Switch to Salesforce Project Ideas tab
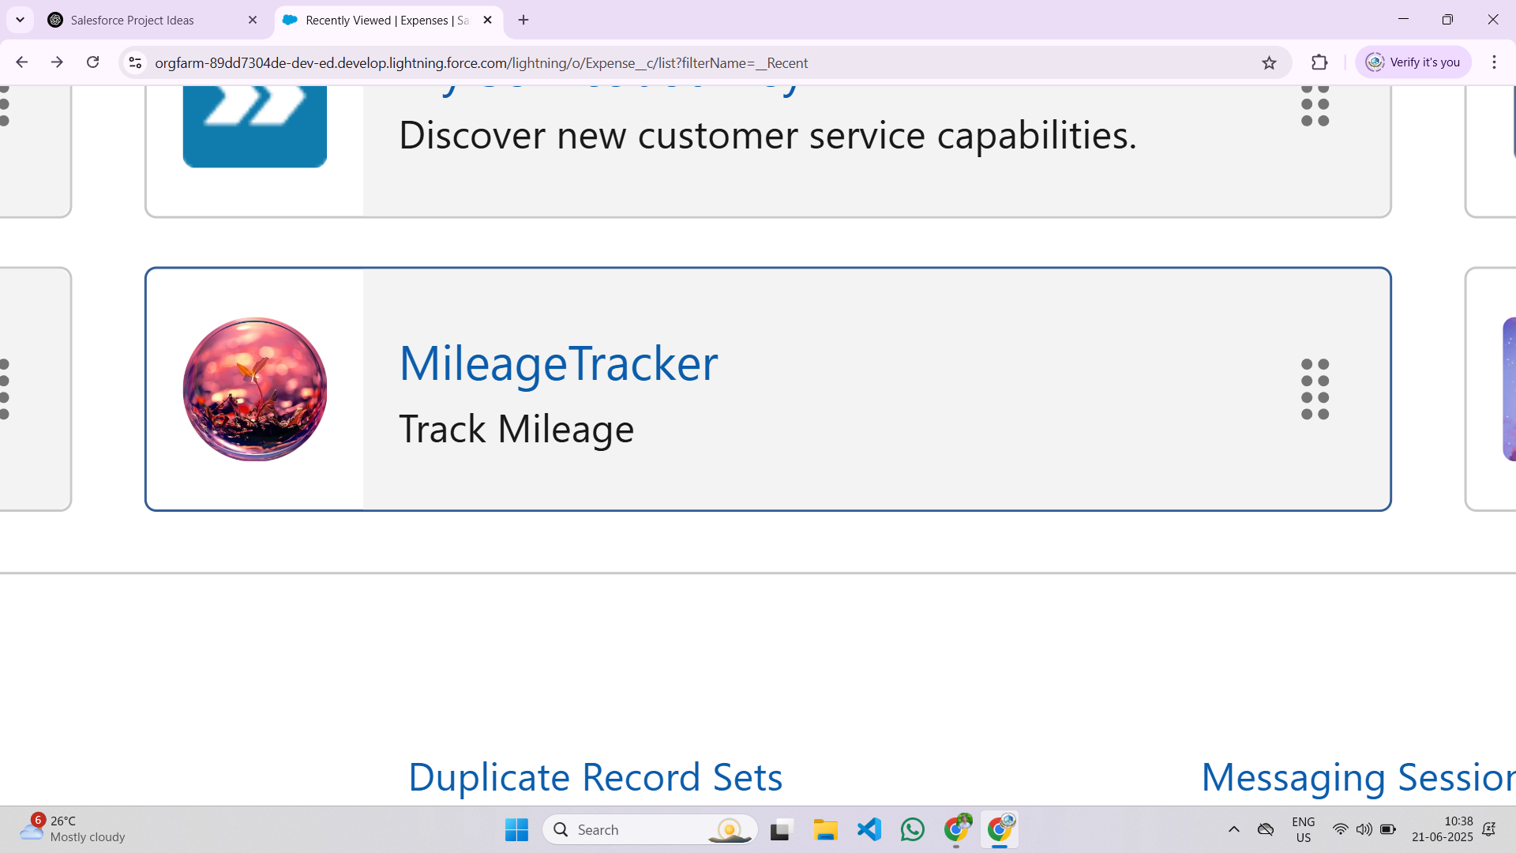Viewport: 1516px width, 853px height. click(x=133, y=21)
